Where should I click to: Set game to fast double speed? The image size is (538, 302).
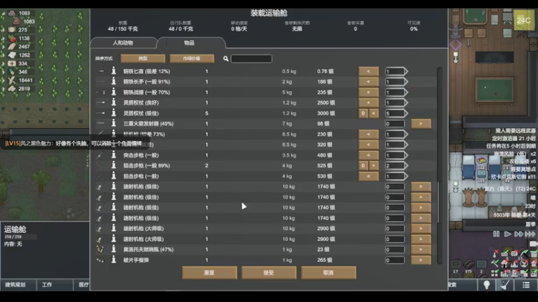518,234
